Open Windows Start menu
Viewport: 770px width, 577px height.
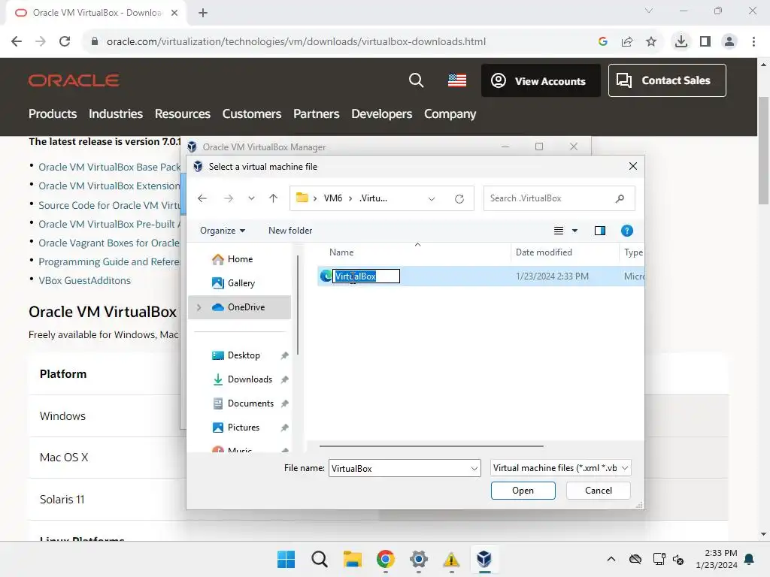click(x=286, y=559)
